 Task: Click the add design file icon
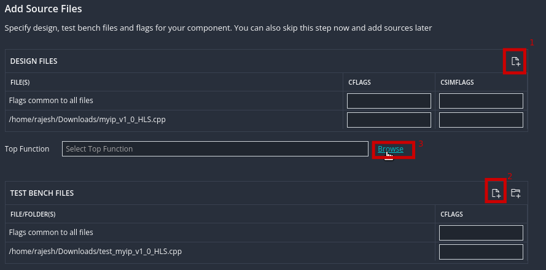[x=515, y=61]
